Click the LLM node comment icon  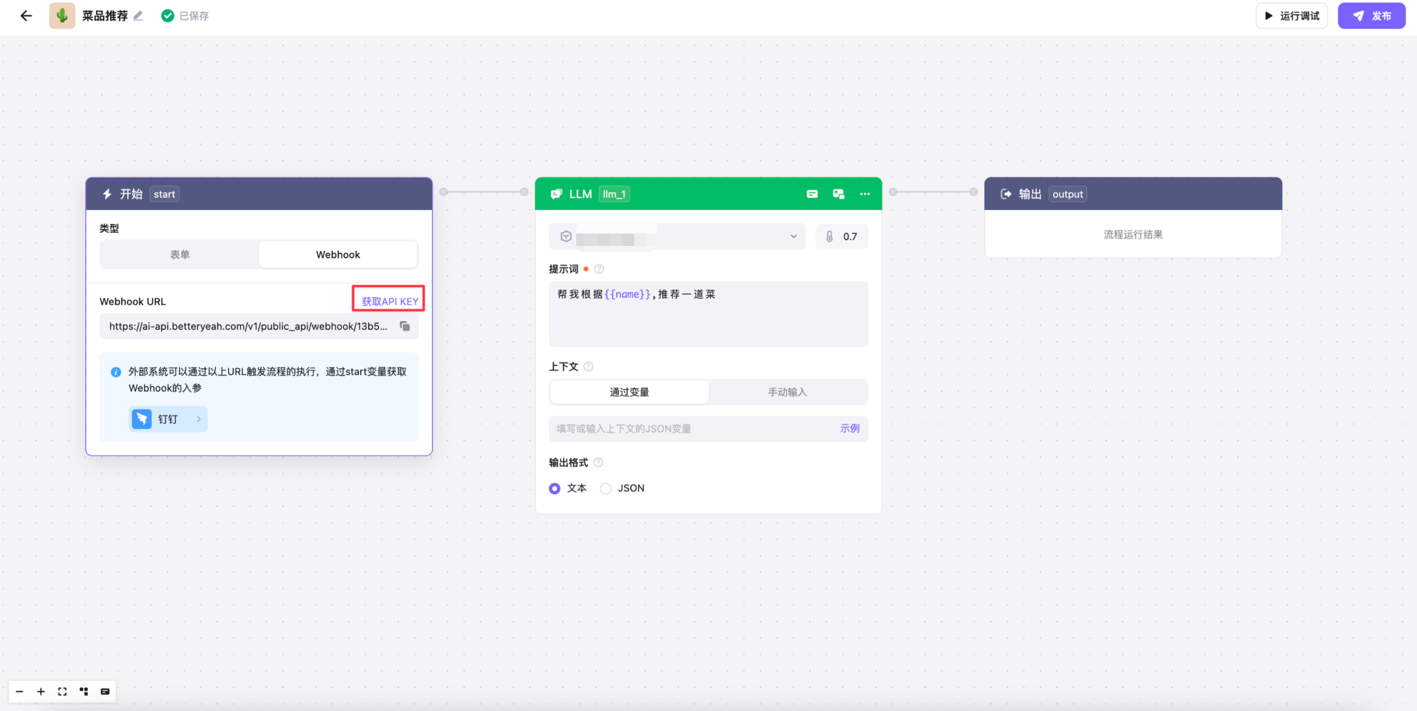(812, 194)
